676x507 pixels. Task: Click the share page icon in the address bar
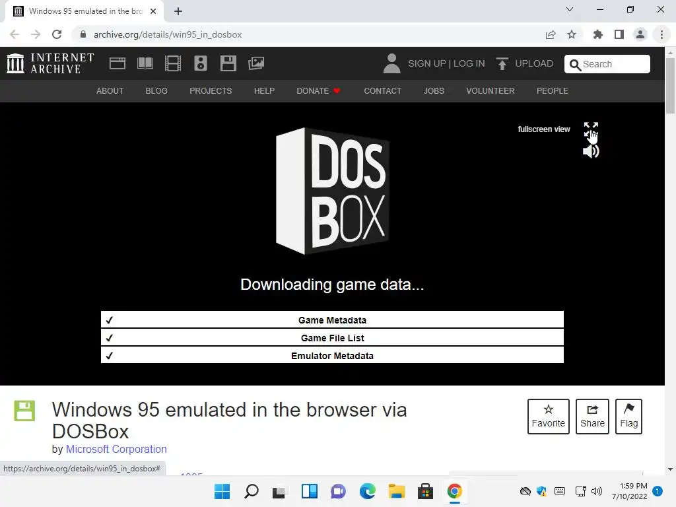[551, 34]
